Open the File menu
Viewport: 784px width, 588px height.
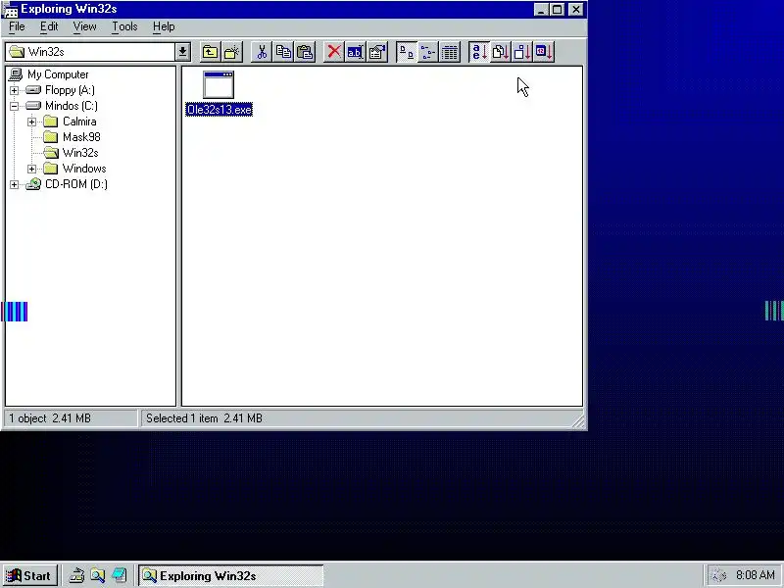click(17, 26)
